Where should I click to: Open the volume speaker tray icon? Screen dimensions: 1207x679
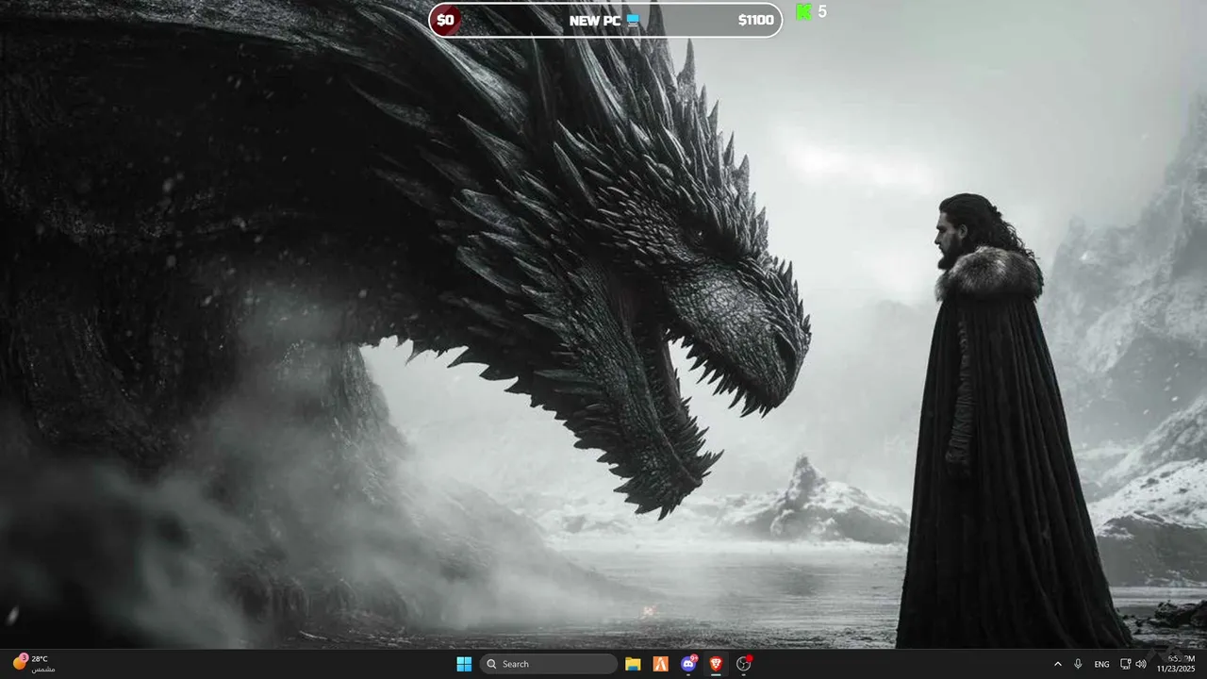pos(1142,664)
